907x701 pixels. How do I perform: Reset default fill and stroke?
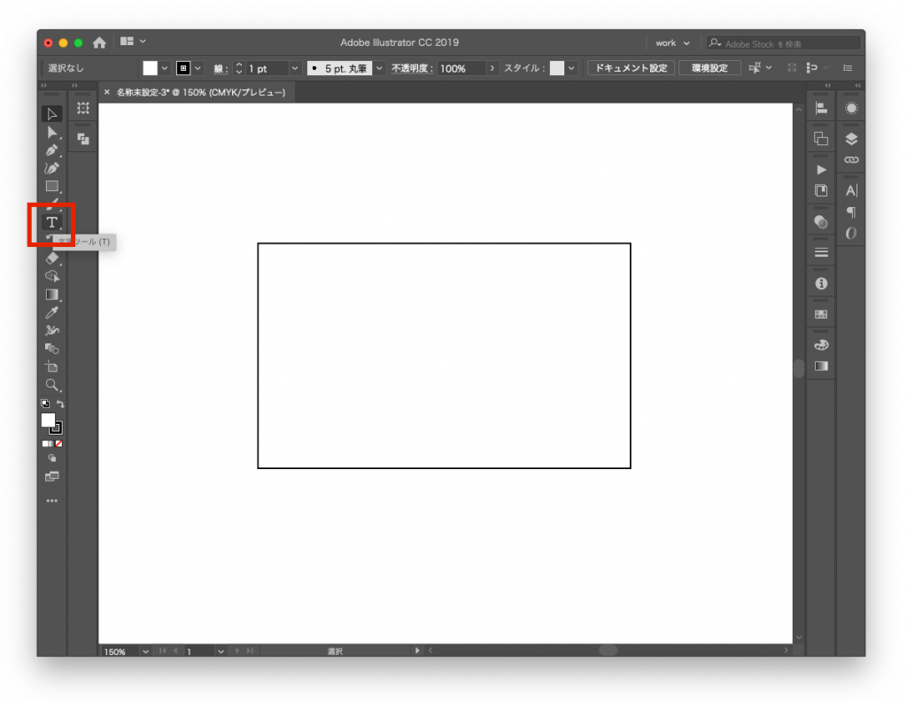coord(45,404)
